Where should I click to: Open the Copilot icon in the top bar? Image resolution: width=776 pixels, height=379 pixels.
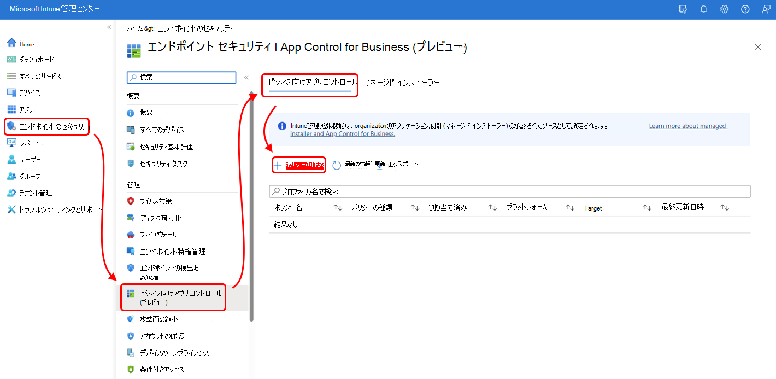683,9
